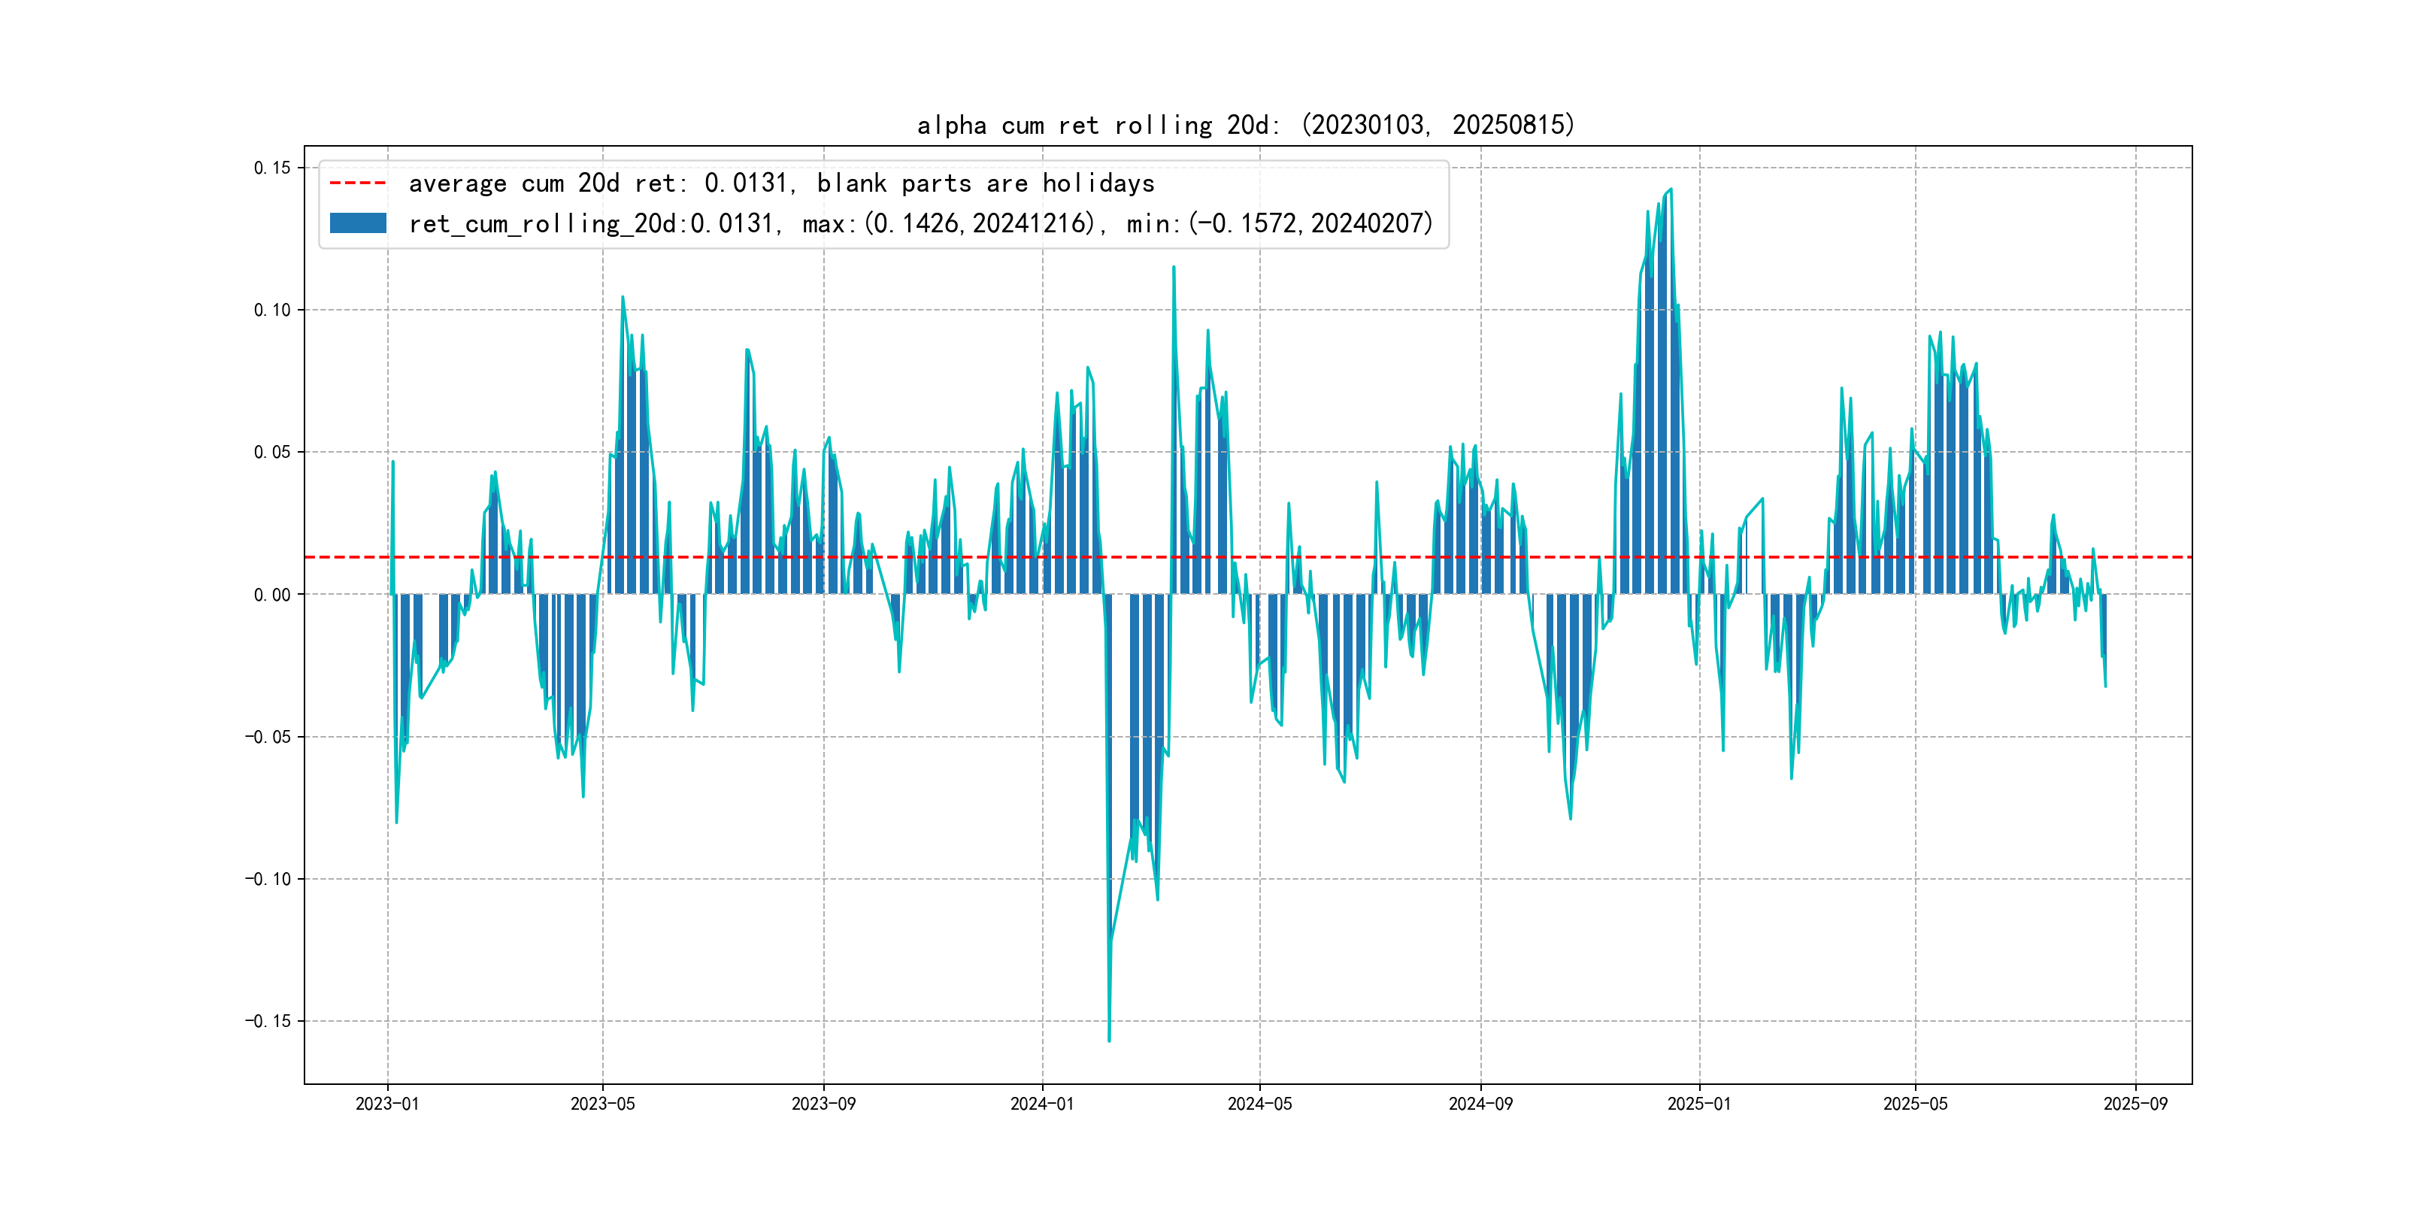Click the average cum 20d ret legend label
This screenshot has width=2436, height=1218.
click(781, 183)
